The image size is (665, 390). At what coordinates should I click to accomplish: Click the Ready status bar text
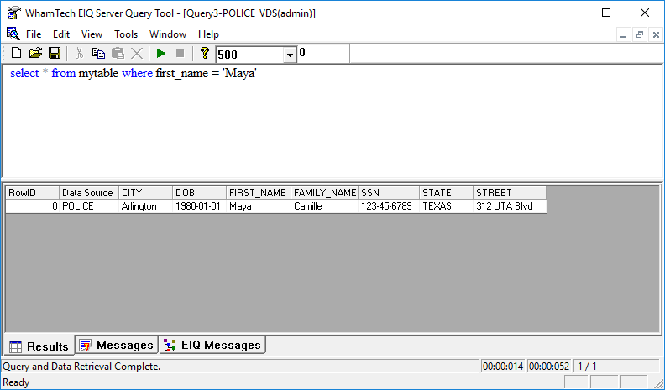tap(16, 382)
